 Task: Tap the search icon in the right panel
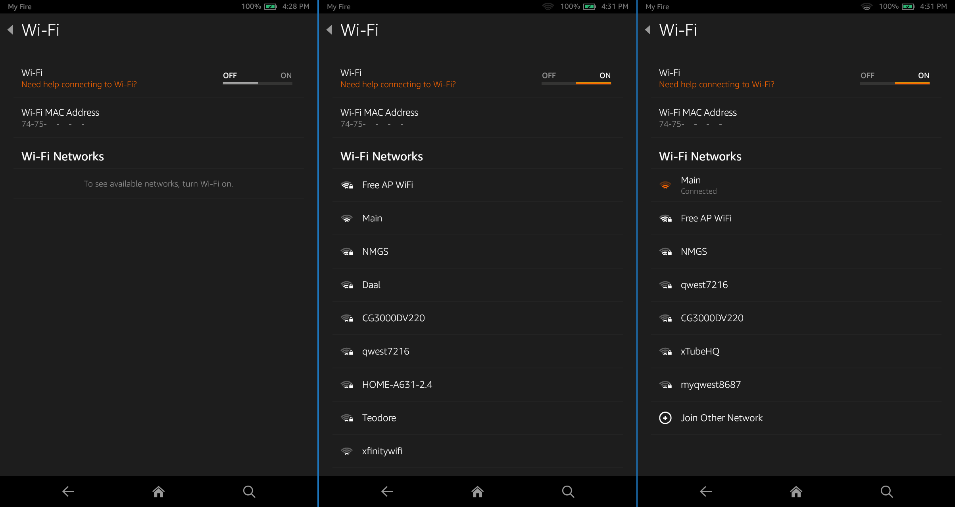[886, 492]
